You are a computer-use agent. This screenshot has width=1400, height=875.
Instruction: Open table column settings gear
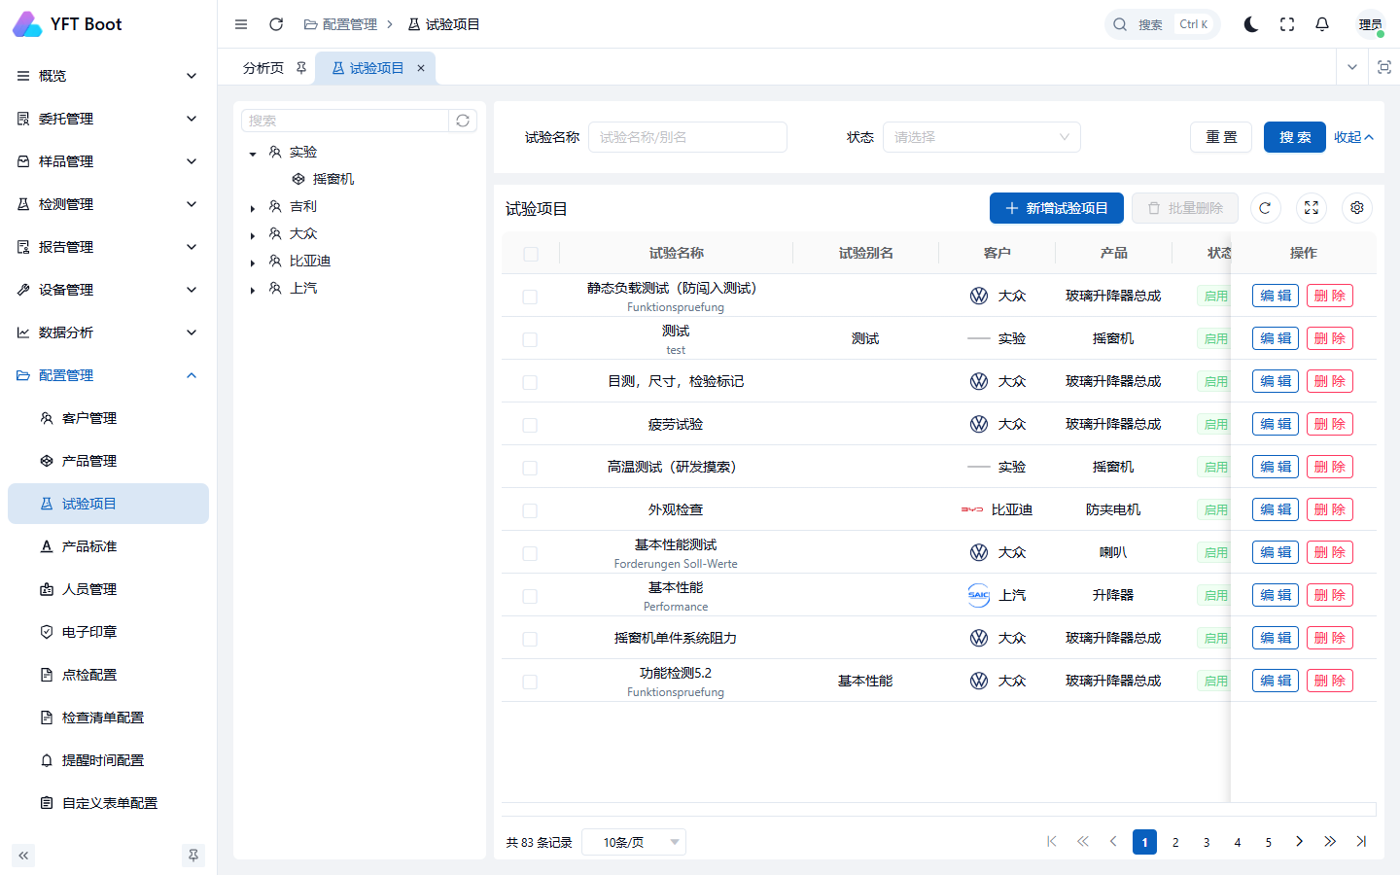1357,208
